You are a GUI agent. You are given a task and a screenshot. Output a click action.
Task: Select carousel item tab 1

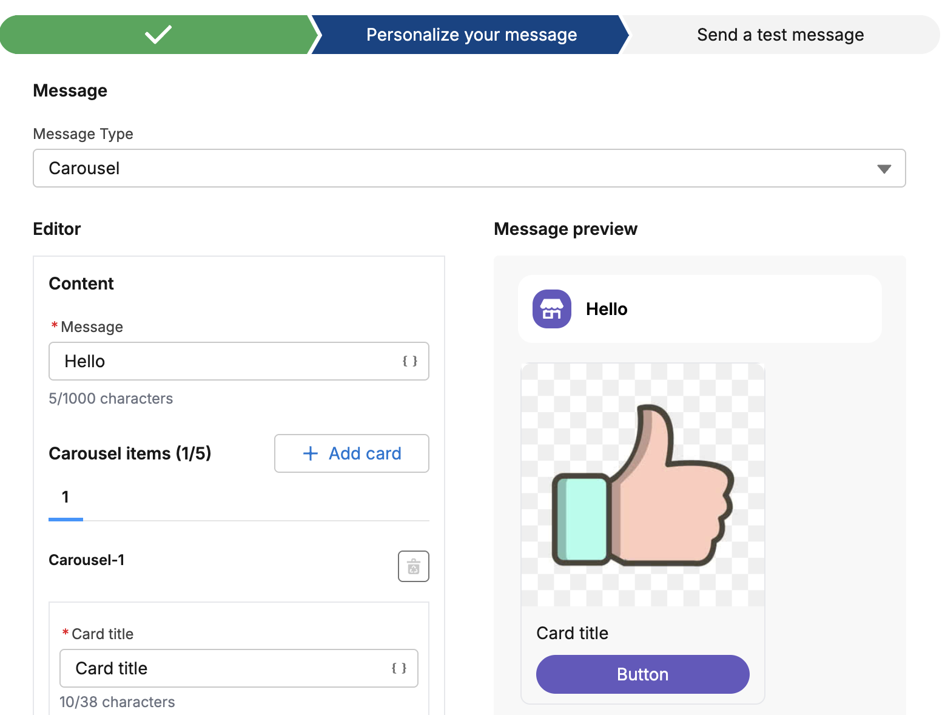pos(65,497)
